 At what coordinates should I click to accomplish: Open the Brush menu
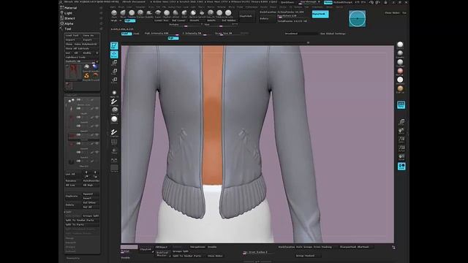tap(121, 7)
